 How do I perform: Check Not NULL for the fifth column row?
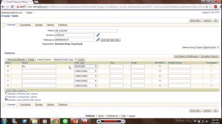(x=160, y=85)
